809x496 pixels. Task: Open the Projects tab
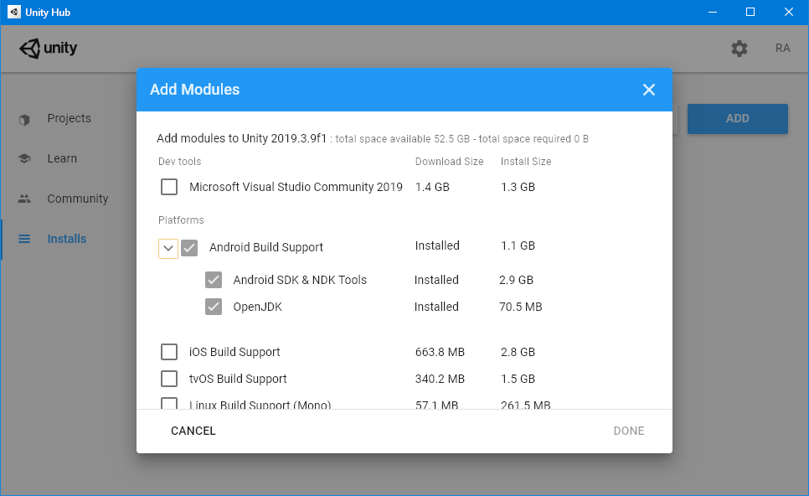[69, 119]
